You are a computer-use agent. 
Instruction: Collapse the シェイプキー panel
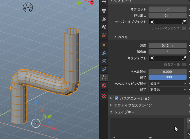click(111, 112)
